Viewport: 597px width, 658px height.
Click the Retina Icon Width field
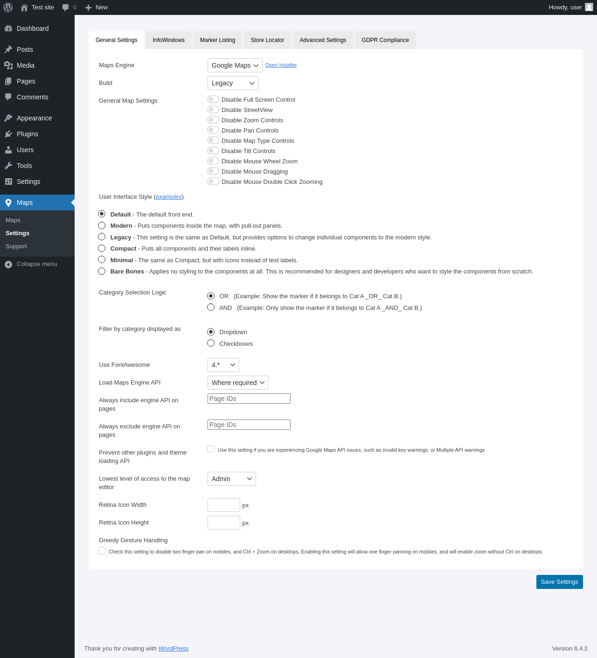[224, 505]
